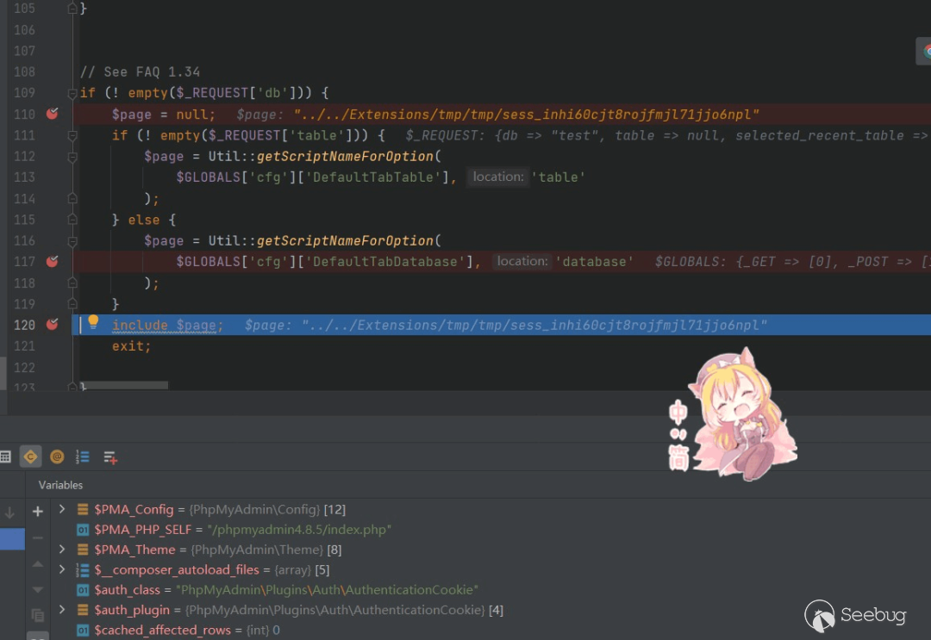Click the lightbulb quick-fix icon on line 120
Image resolution: width=931 pixels, height=640 pixels.
coord(93,322)
